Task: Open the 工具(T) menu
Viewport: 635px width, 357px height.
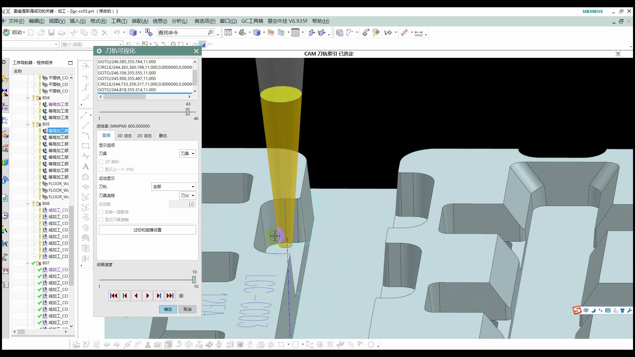Action: 119,21
